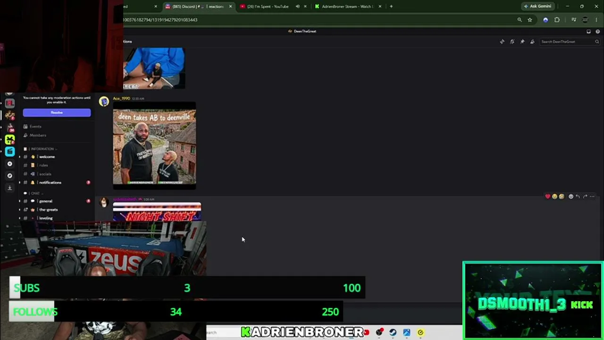This screenshot has width=604, height=340.
Task: Open the Discord help icon
Action: 597,31
